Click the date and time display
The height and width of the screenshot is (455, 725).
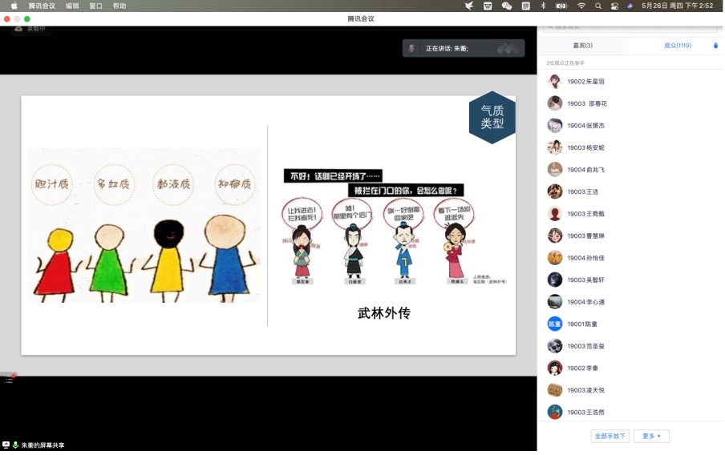pyautogui.click(x=678, y=6)
